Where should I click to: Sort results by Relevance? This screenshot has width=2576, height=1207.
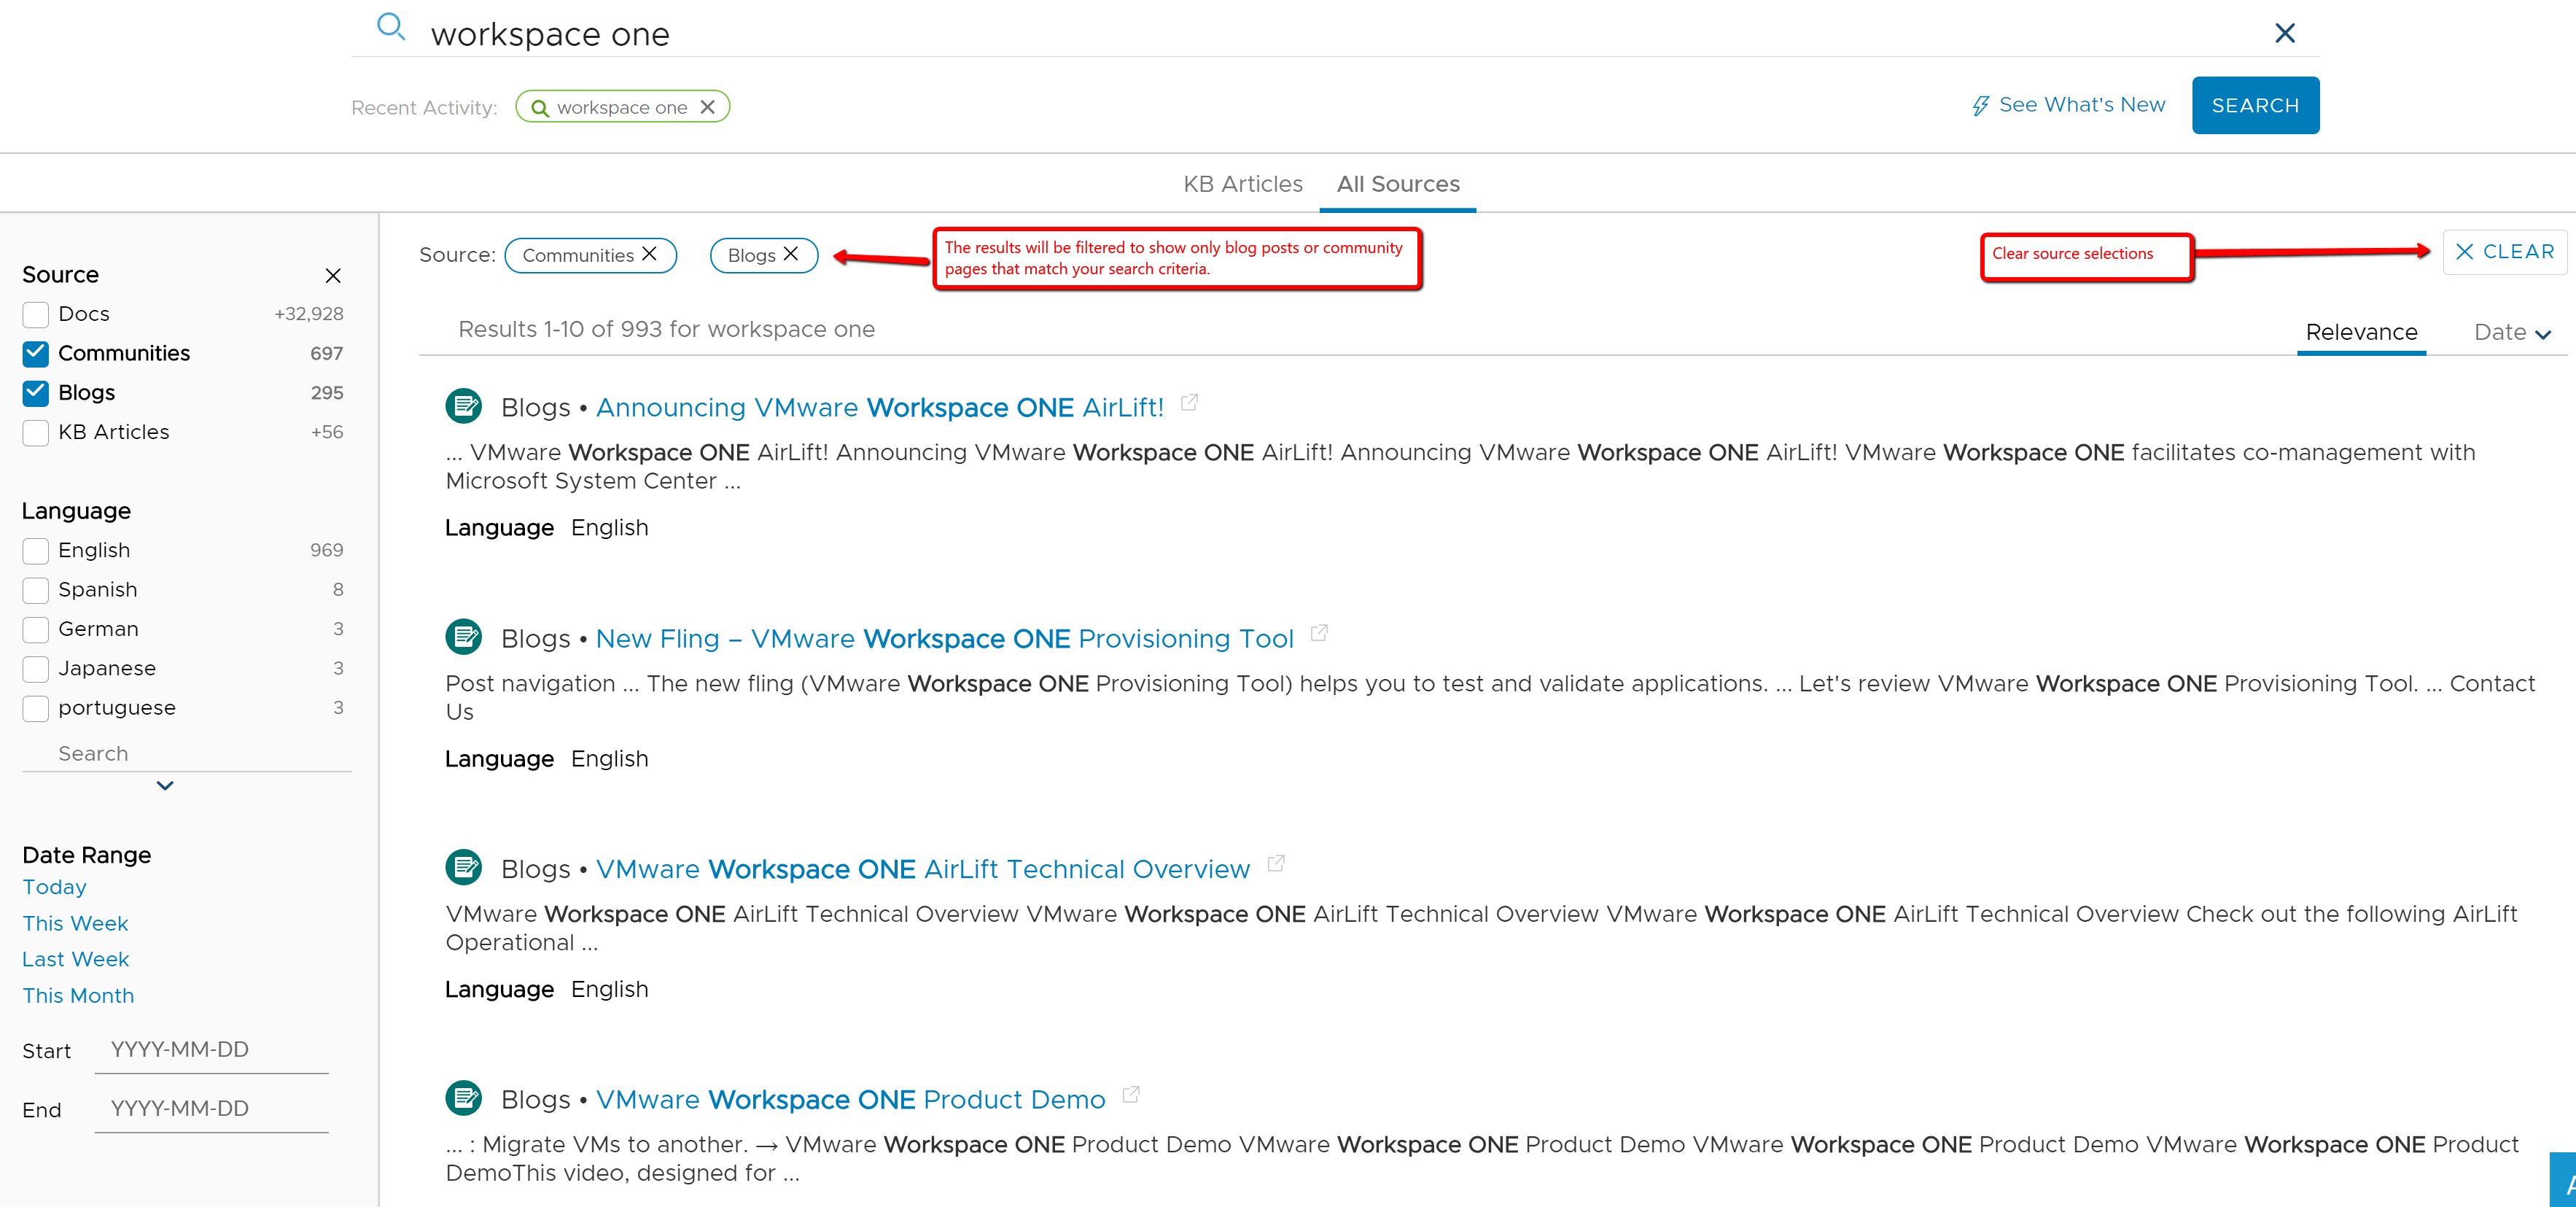click(2361, 332)
